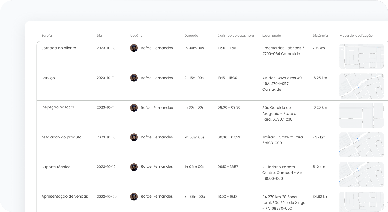This screenshot has width=388, height=212.
Task: Sort by the Tarefa column header
Action: click(47, 36)
